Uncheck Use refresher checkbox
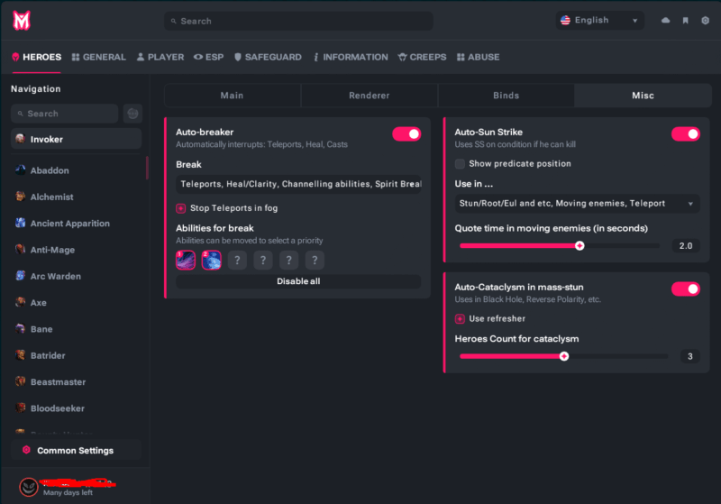This screenshot has height=504, width=721. pos(460,318)
